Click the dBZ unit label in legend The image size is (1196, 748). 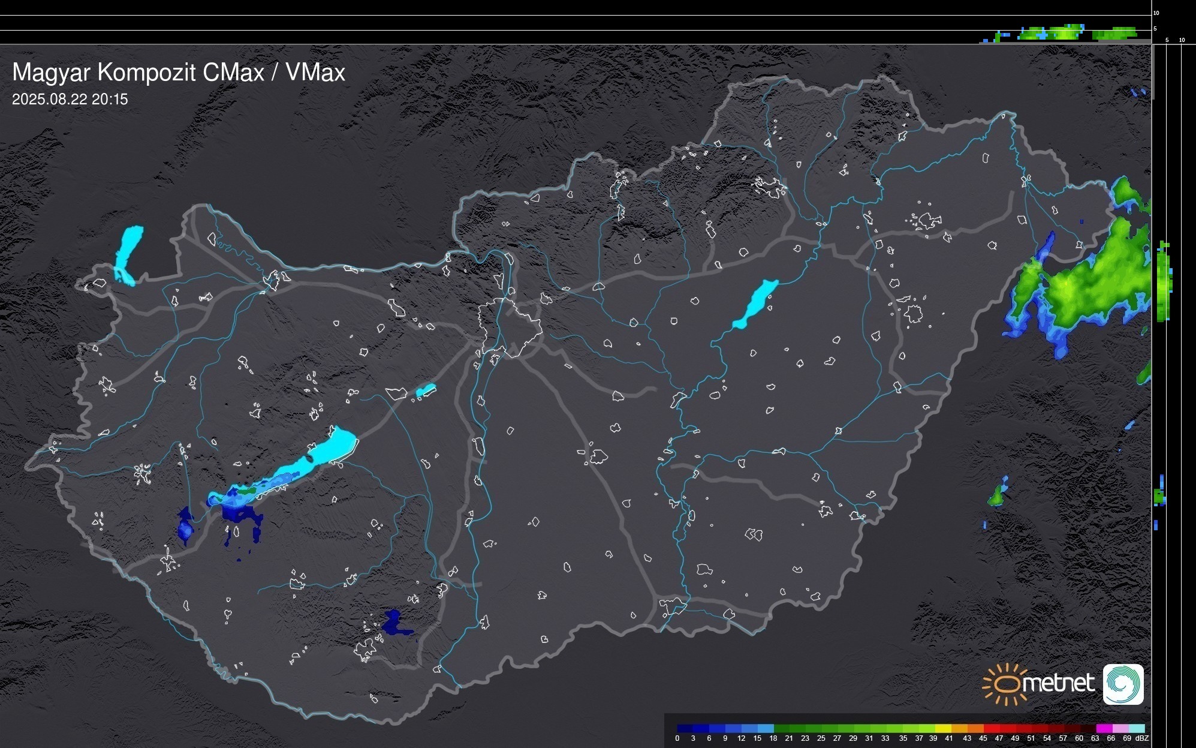pyautogui.click(x=1141, y=738)
